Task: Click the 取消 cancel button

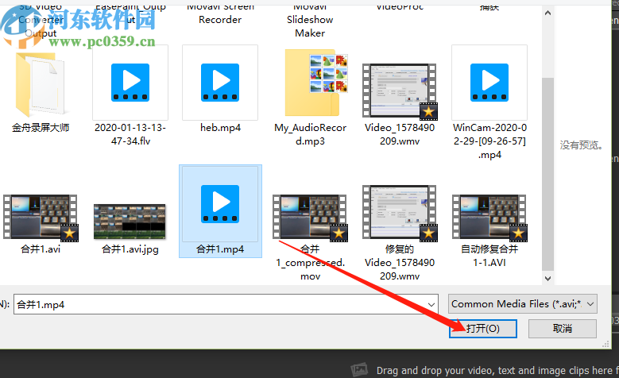Action: [562, 328]
